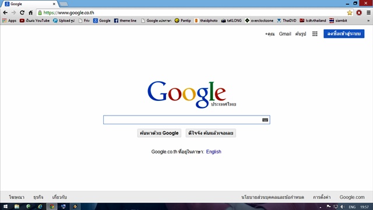Click the Google search text box
Image resolution: width=373 pixels, height=210 pixels.
click(x=186, y=120)
